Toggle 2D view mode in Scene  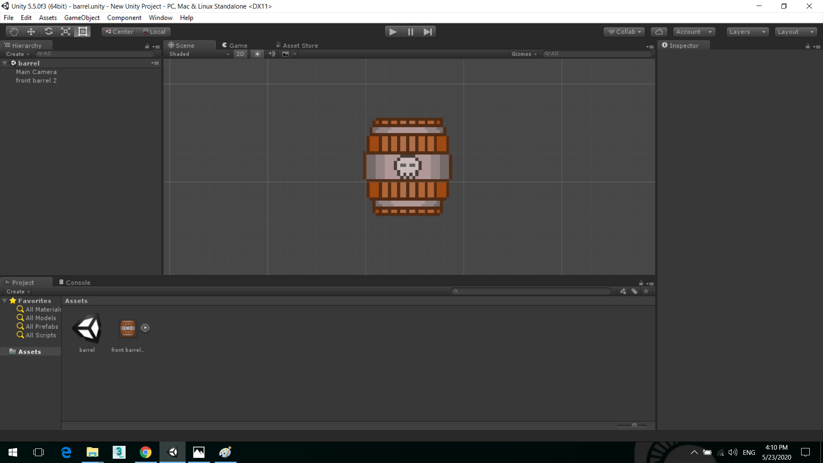[240, 54]
